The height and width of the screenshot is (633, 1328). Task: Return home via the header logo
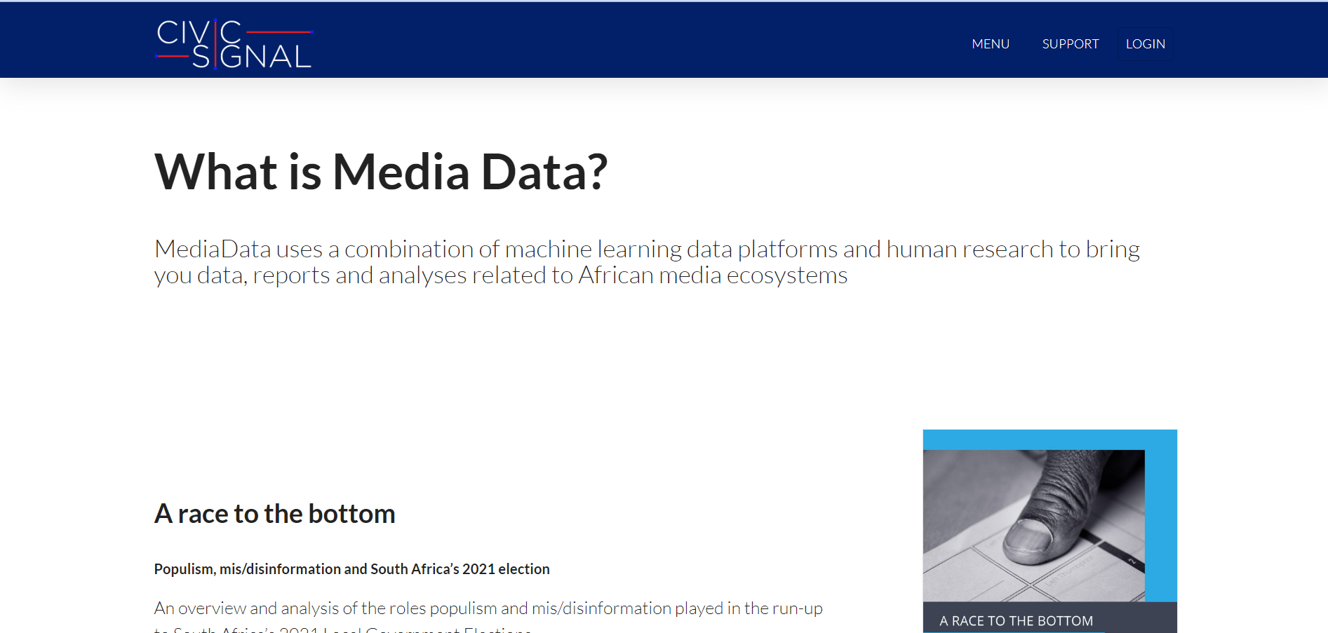[x=232, y=42]
